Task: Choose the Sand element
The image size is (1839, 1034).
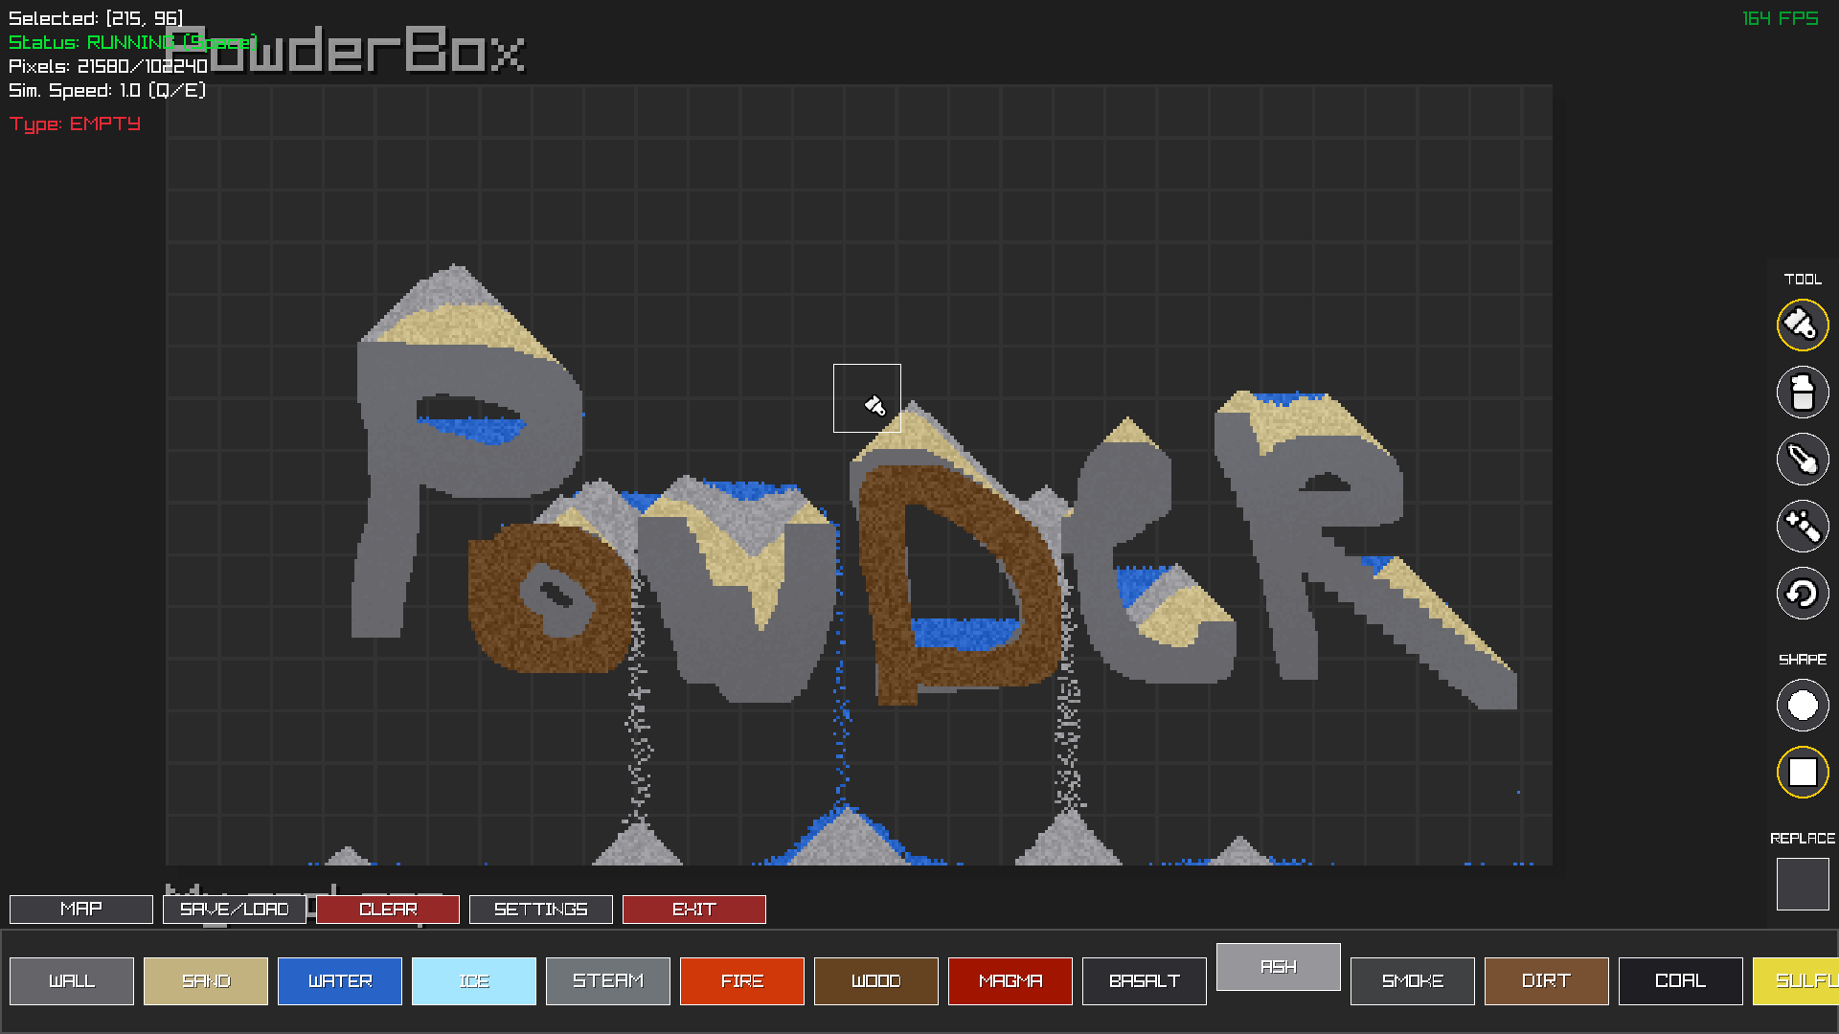Action: click(x=206, y=980)
